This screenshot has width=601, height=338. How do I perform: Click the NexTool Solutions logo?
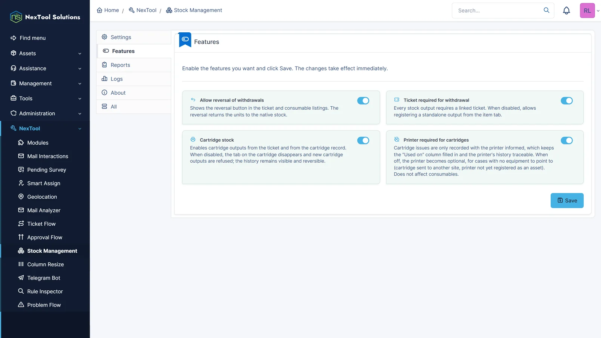pos(45,17)
